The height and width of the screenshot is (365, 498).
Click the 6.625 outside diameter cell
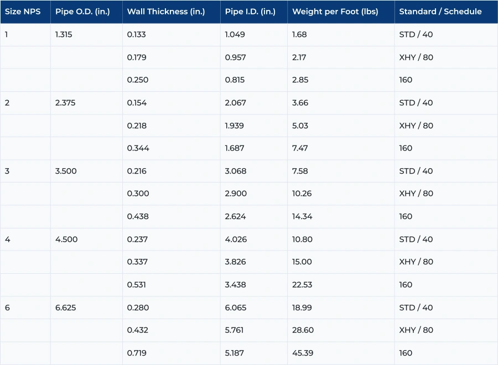[x=66, y=307]
